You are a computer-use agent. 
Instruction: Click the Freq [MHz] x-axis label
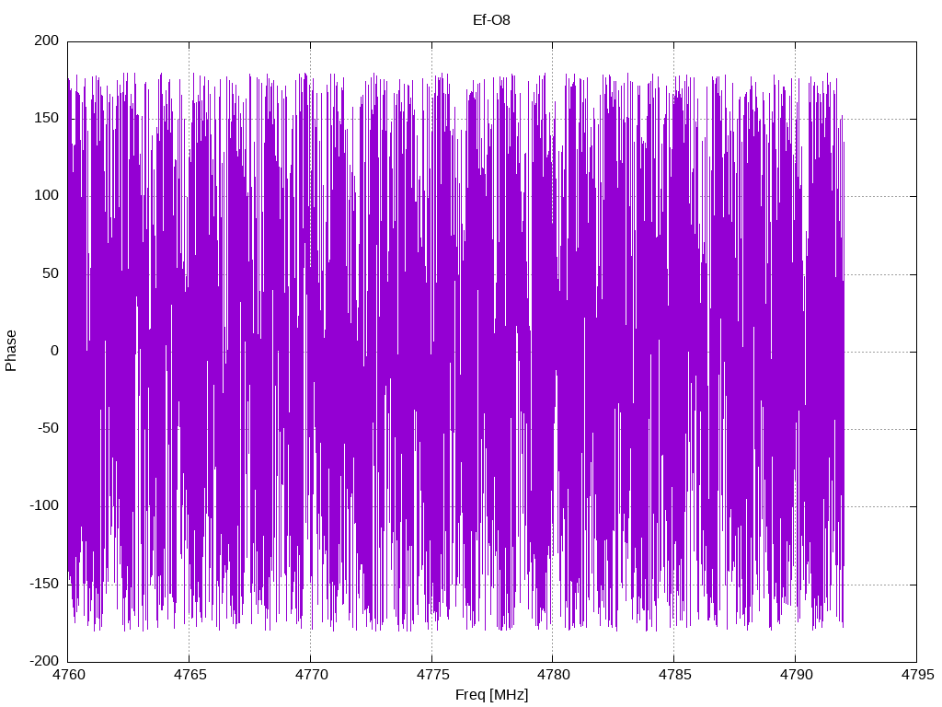(491, 694)
